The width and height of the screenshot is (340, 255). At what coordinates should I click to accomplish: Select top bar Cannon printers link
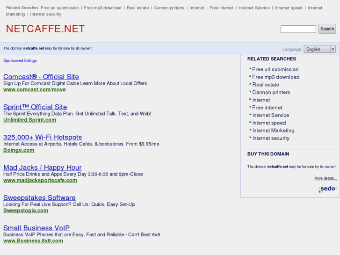[169, 8]
